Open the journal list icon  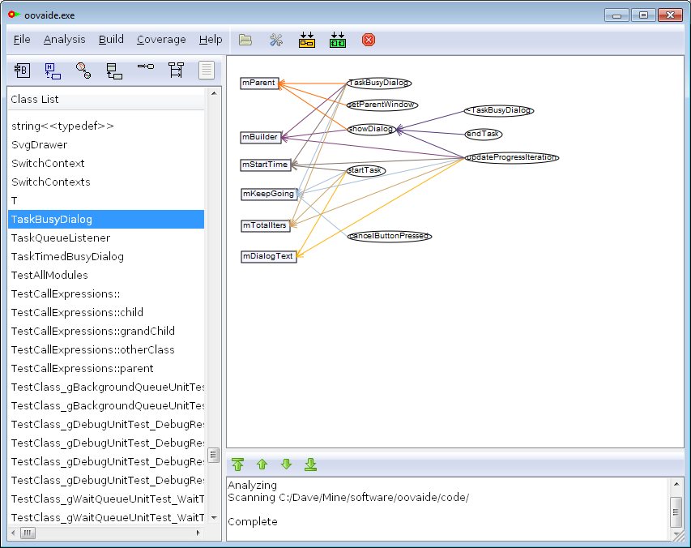(207, 71)
